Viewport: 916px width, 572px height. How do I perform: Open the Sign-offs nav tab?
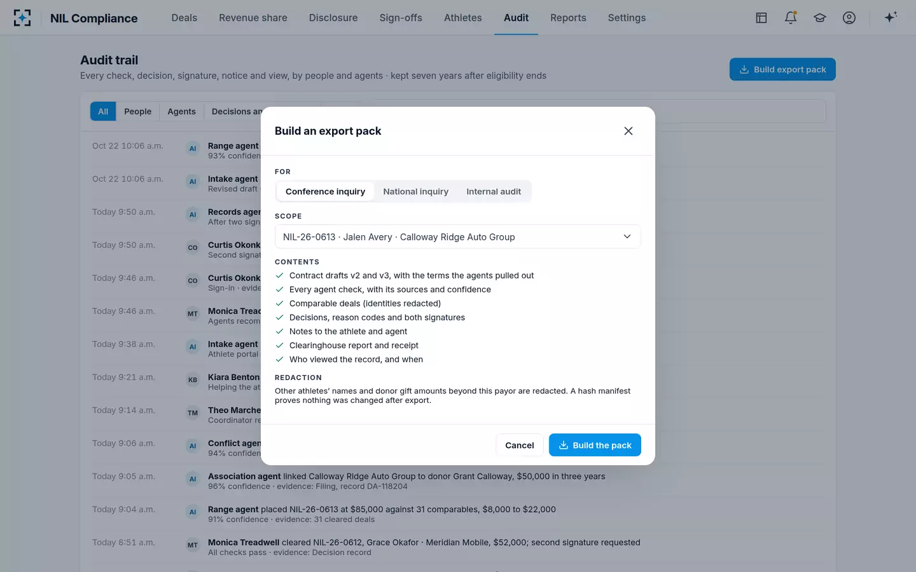[x=401, y=18]
